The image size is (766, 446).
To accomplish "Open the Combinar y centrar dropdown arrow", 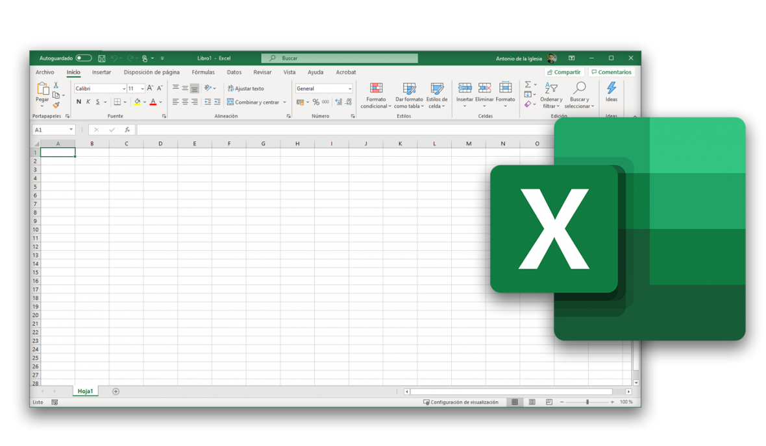I will coord(285,102).
